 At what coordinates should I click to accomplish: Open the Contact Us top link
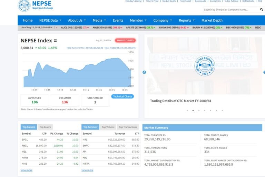click(x=215, y=1)
